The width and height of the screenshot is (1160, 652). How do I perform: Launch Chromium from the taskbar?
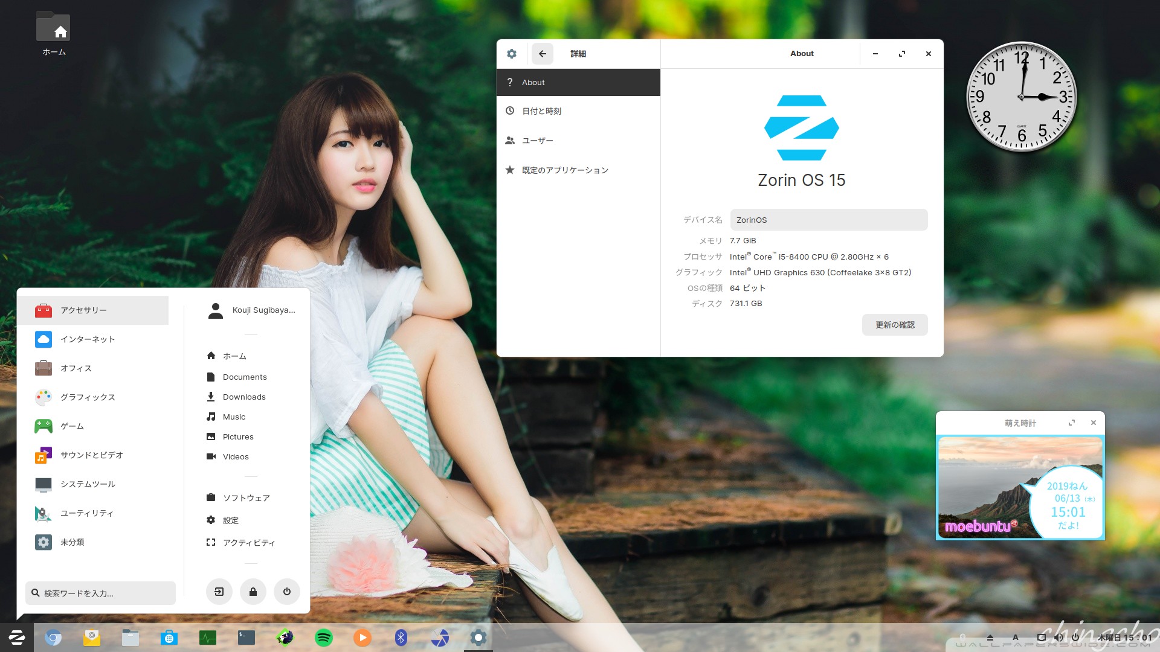[53, 638]
